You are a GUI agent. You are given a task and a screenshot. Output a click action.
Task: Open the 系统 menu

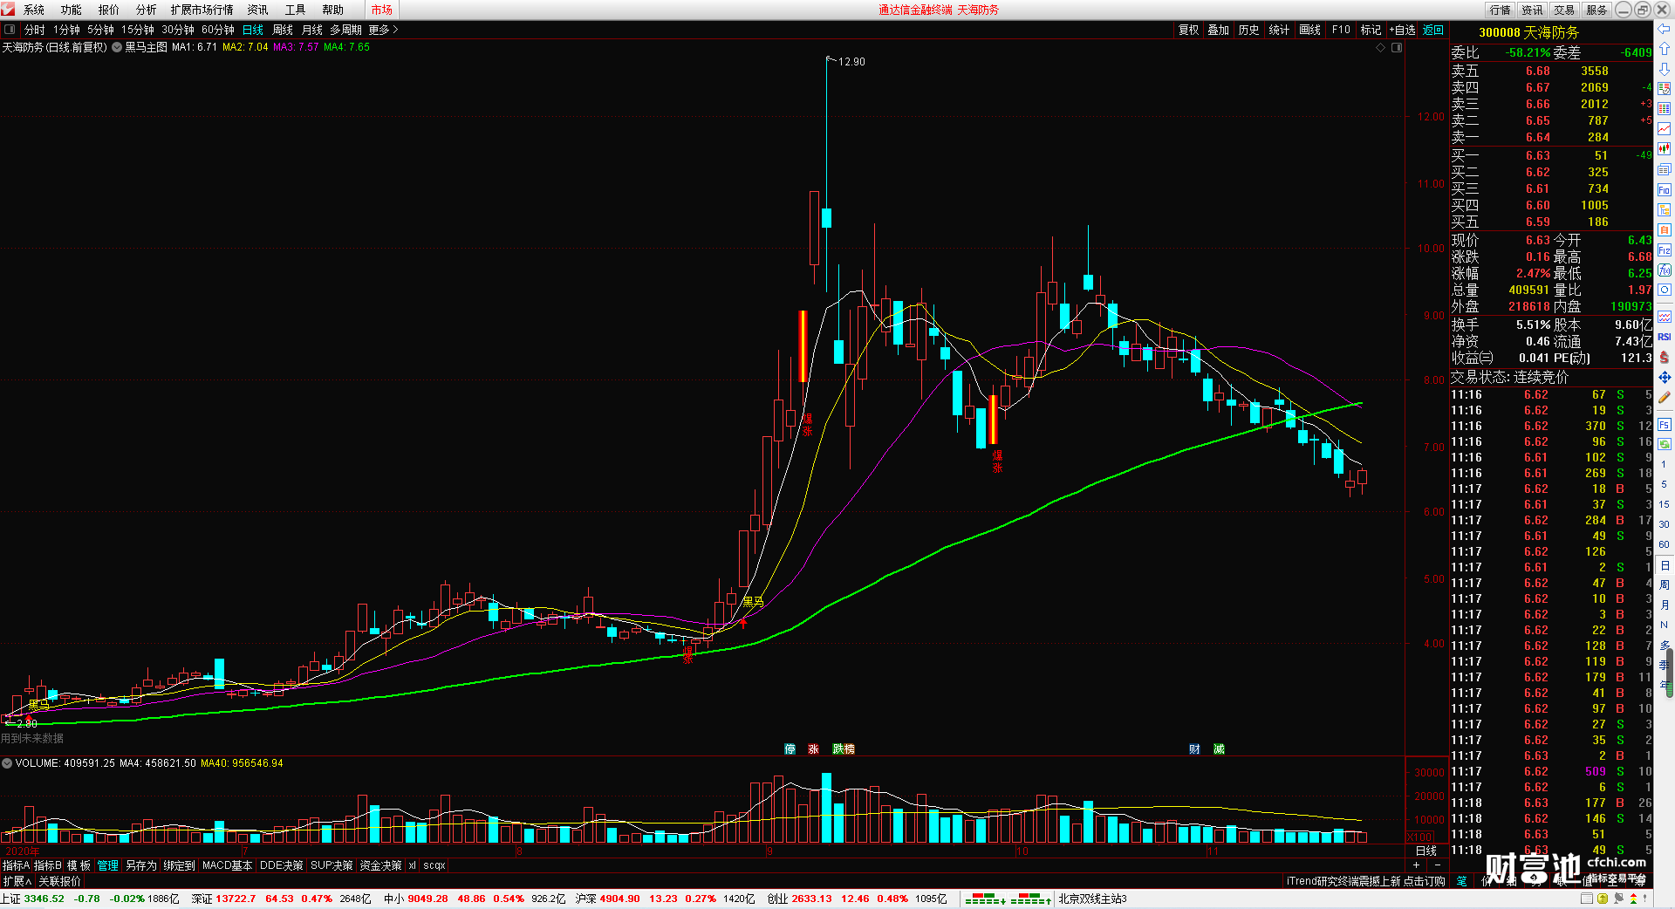[34, 10]
